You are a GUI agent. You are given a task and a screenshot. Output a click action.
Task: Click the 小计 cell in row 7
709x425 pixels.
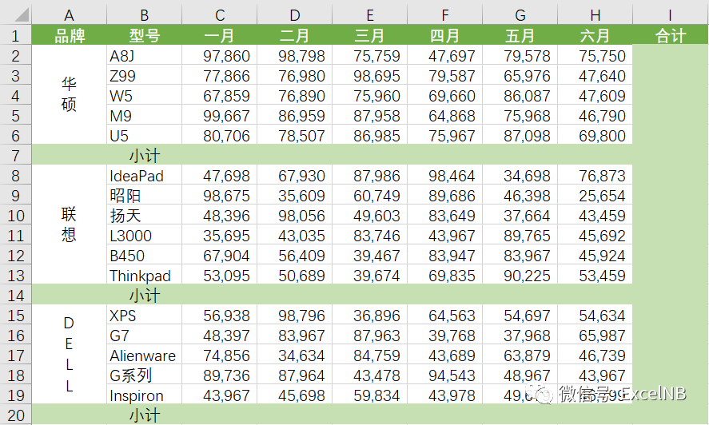144,155
